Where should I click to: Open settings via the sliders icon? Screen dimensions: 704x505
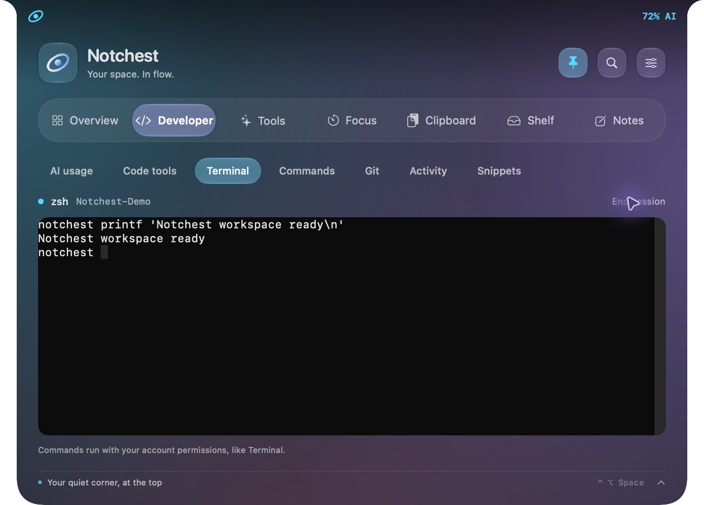[651, 63]
